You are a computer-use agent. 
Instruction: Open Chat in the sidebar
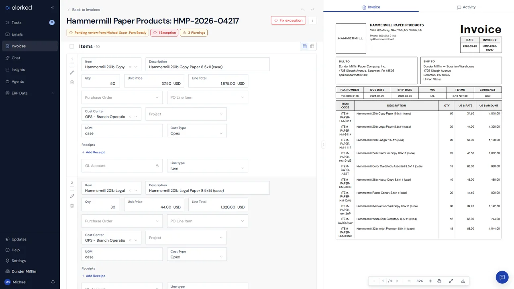pyautogui.click(x=30, y=58)
